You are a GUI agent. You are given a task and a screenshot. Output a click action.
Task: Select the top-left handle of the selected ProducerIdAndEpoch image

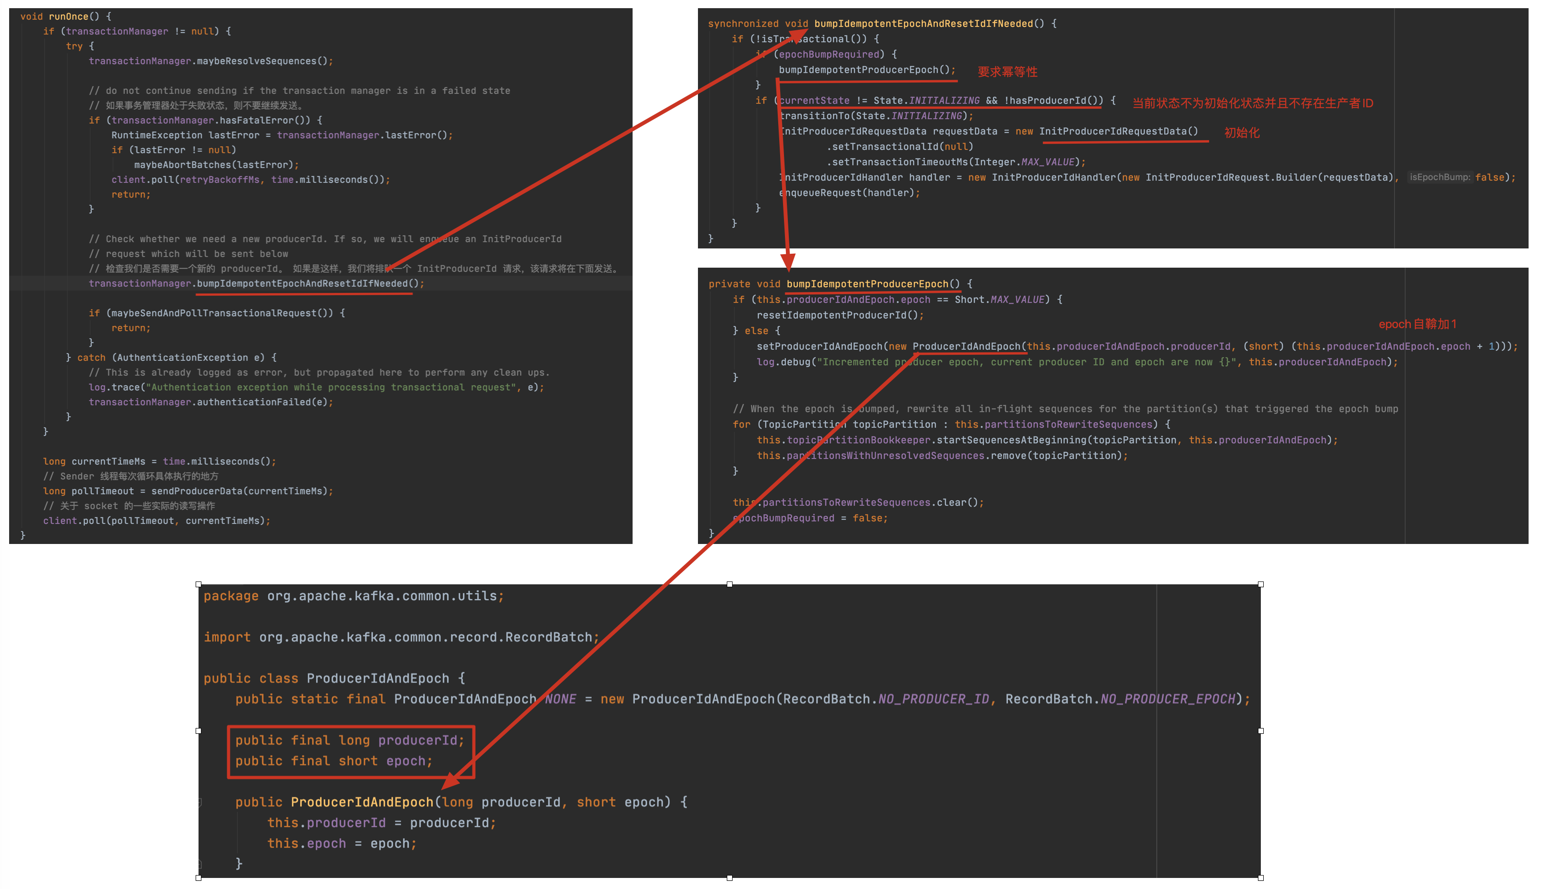point(199,584)
